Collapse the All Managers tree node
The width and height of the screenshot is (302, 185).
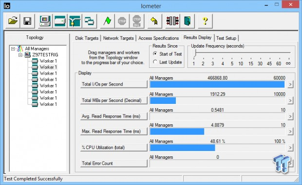13,49
